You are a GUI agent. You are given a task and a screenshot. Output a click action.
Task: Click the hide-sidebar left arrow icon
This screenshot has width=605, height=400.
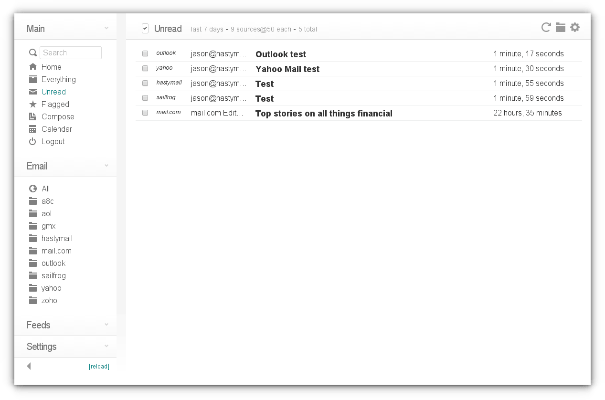click(29, 366)
